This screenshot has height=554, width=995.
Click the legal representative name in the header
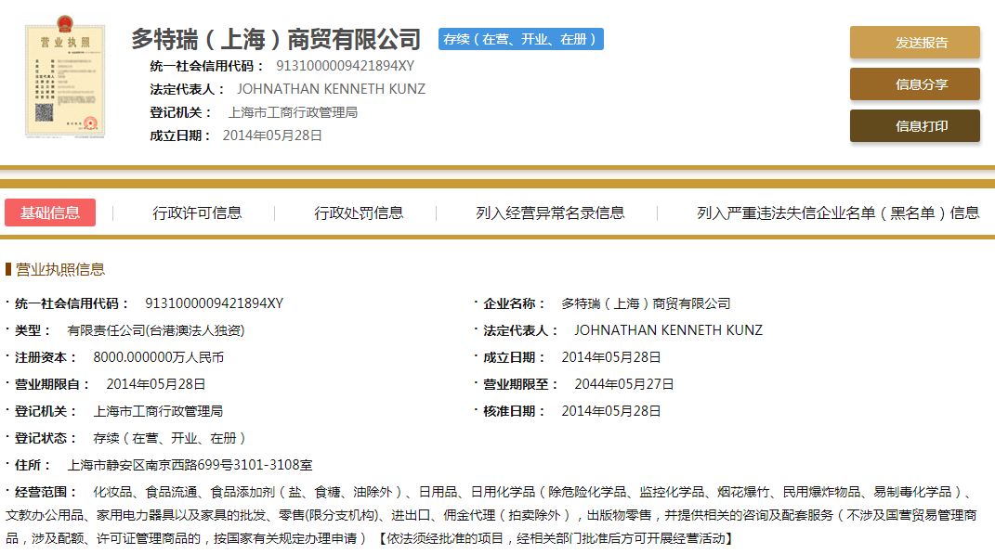(x=331, y=89)
